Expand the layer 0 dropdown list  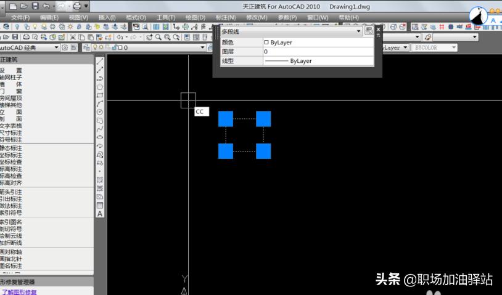coord(202,47)
